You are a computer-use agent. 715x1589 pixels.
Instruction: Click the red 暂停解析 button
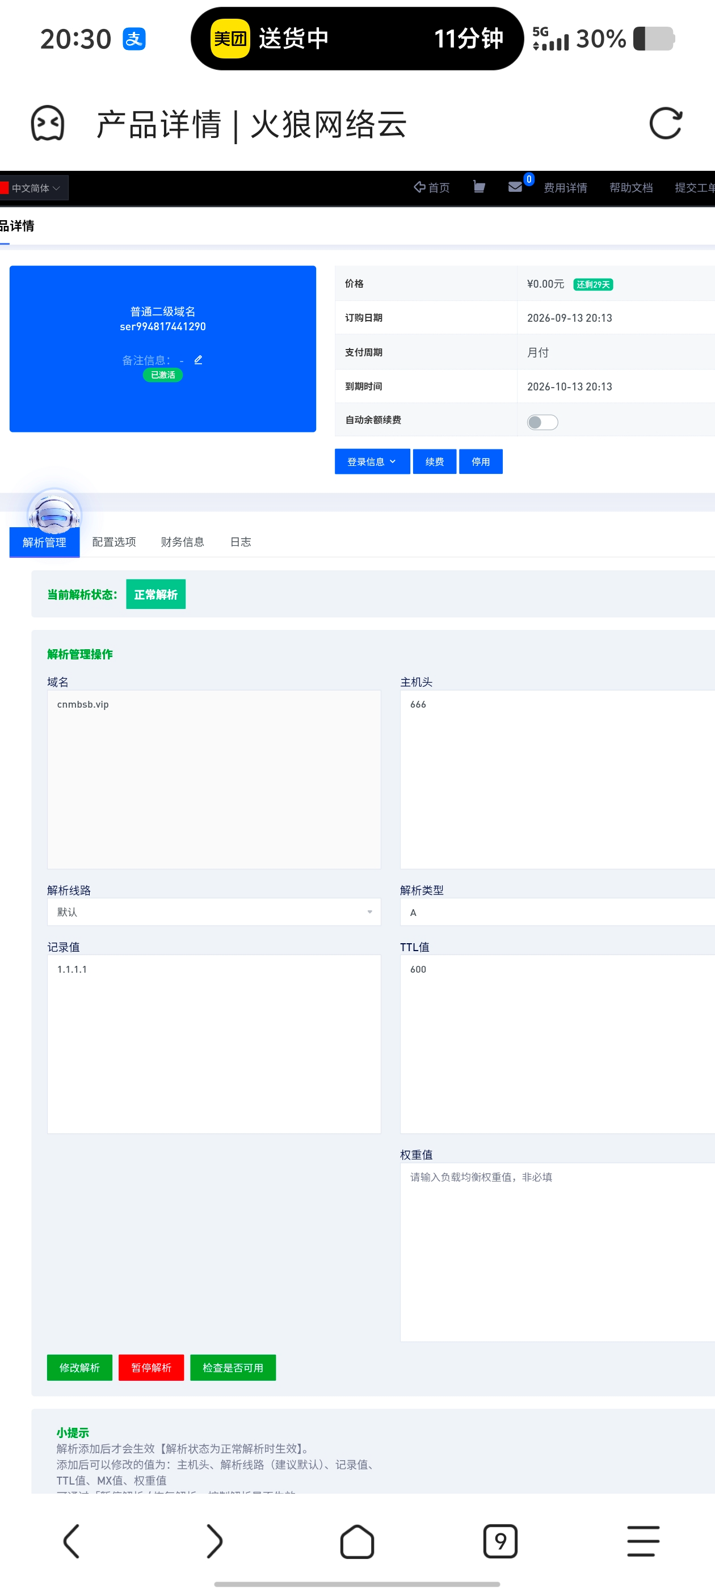pos(151,1368)
